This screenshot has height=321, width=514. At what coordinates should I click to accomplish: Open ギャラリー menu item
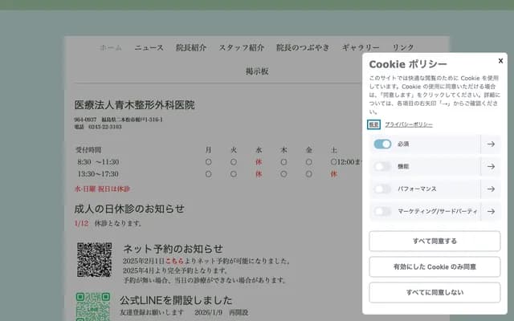click(x=361, y=47)
